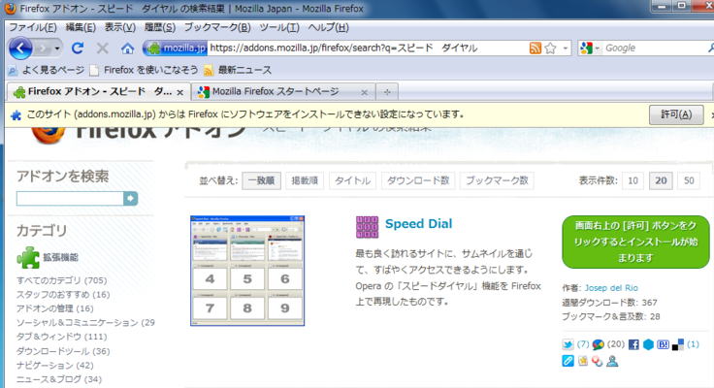Click 許可(A) button in notification bar
Image resolution: width=714 pixels, height=388 pixels.
676,114
